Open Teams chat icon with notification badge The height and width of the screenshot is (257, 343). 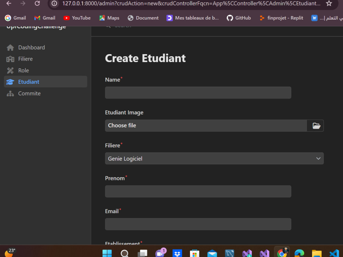tap(161, 253)
